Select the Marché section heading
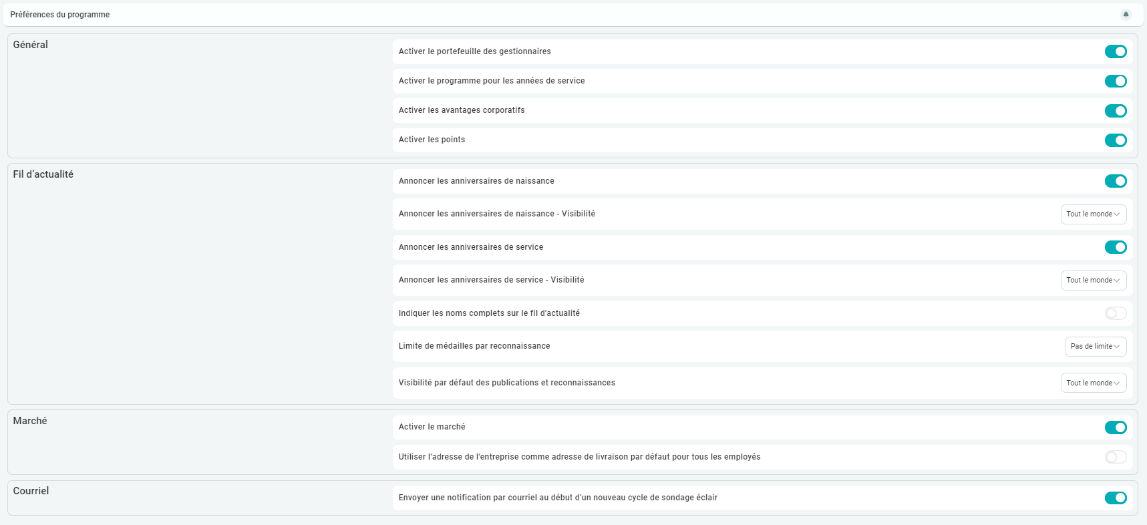 click(30, 421)
